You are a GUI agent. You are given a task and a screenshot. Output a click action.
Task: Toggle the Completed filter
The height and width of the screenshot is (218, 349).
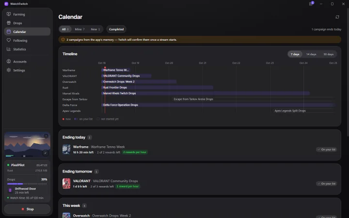point(116,29)
